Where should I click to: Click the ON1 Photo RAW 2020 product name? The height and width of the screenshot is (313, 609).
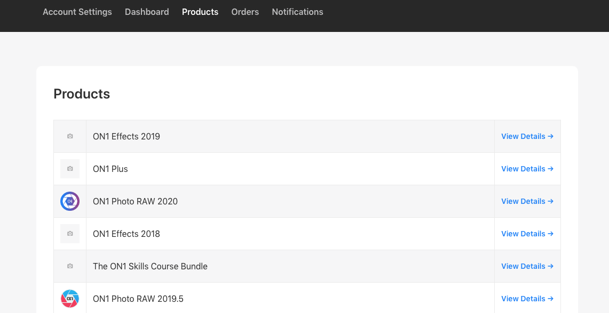pyautogui.click(x=135, y=201)
